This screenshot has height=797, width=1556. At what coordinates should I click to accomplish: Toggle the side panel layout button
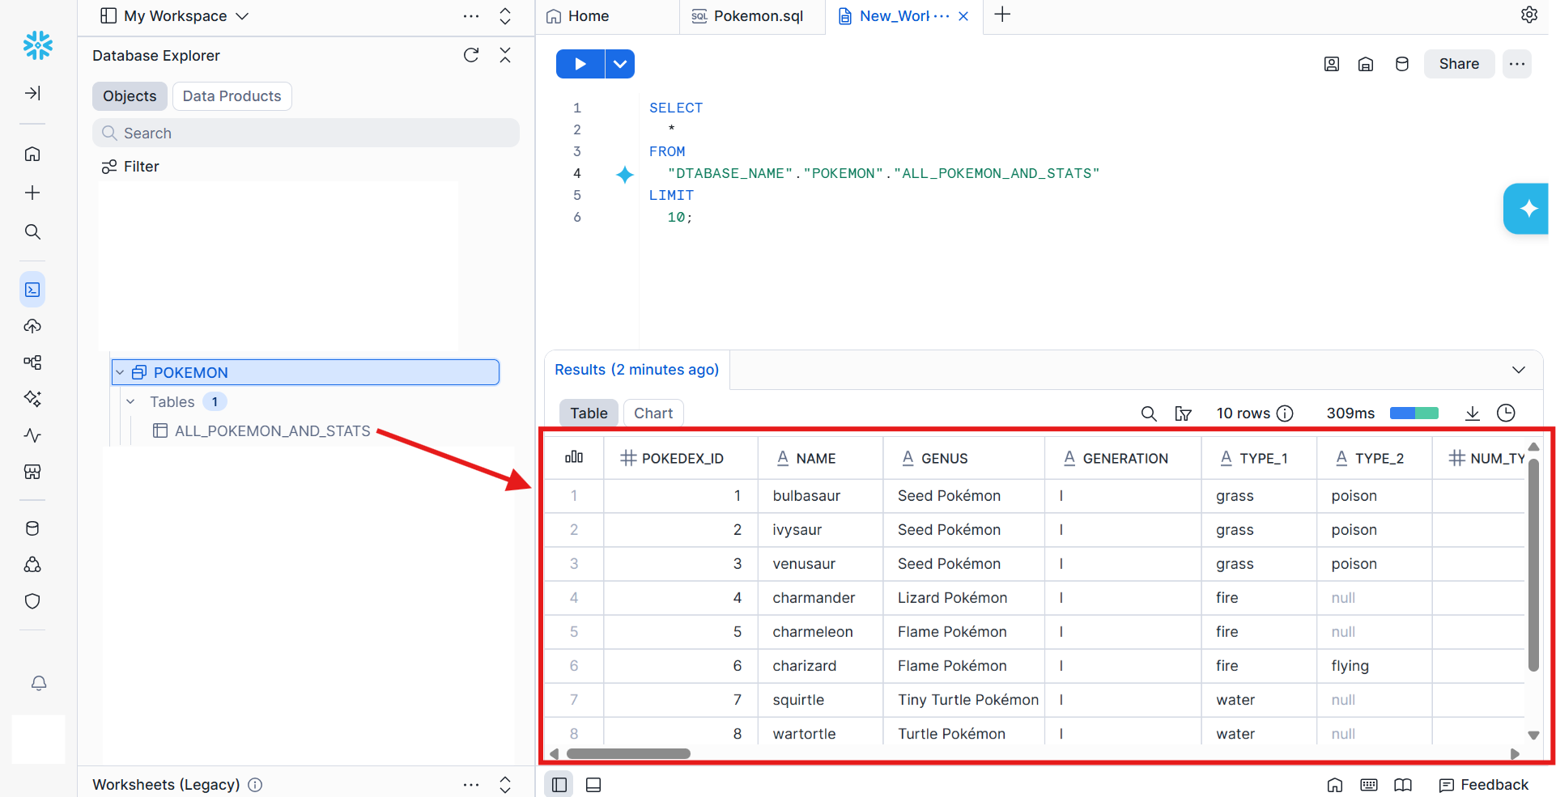point(559,785)
